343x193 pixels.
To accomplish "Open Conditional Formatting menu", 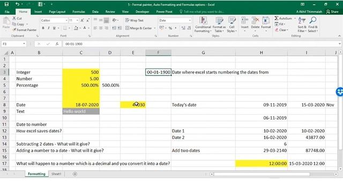I will point(203,25).
